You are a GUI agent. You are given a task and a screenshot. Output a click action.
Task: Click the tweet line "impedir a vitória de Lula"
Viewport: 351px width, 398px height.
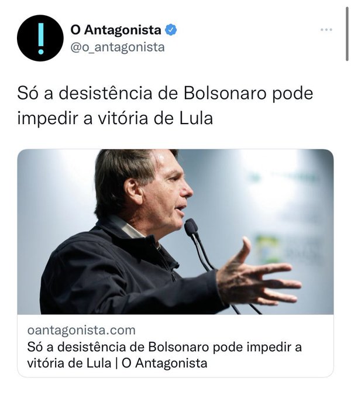click(115, 118)
